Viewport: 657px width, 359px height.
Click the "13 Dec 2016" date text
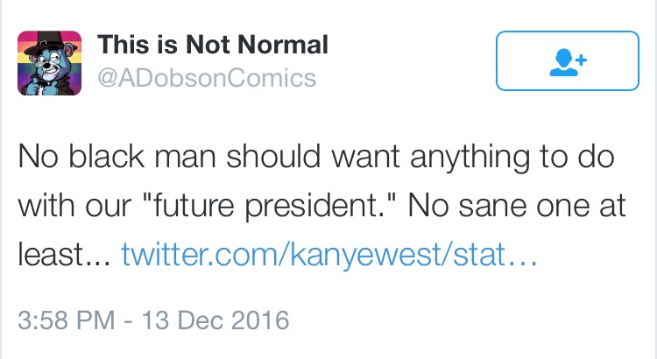(215, 320)
